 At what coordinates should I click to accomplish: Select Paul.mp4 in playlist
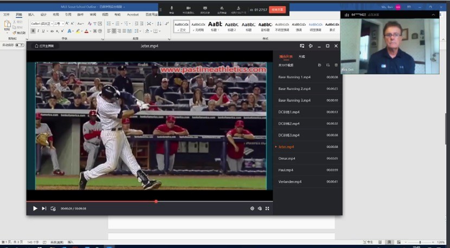tap(307, 170)
